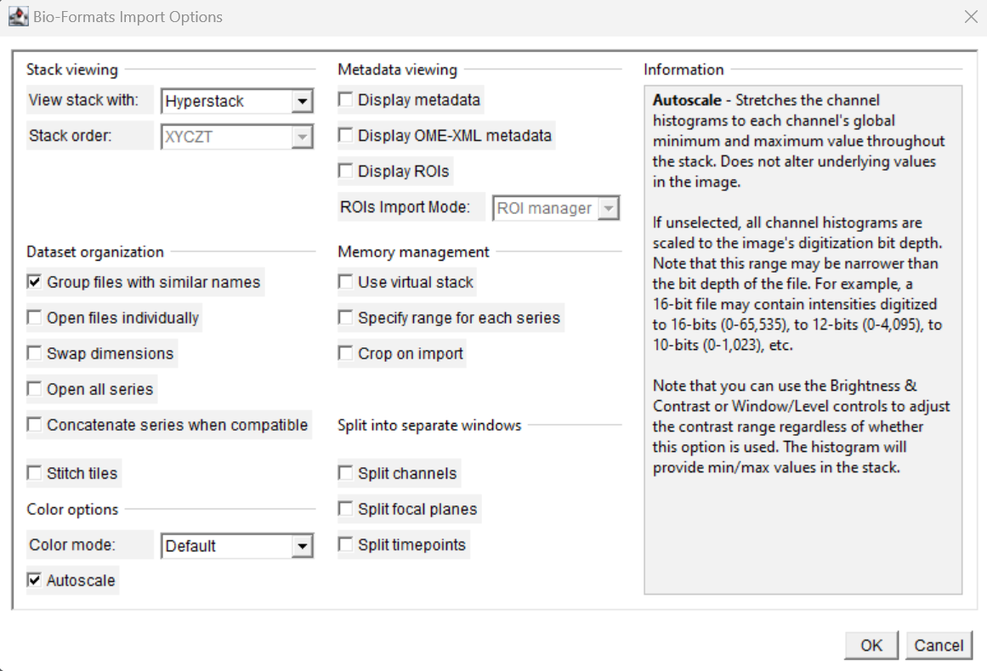The height and width of the screenshot is (671, 987).
Task: Check Specify range for each series
Action: [345, 318]
